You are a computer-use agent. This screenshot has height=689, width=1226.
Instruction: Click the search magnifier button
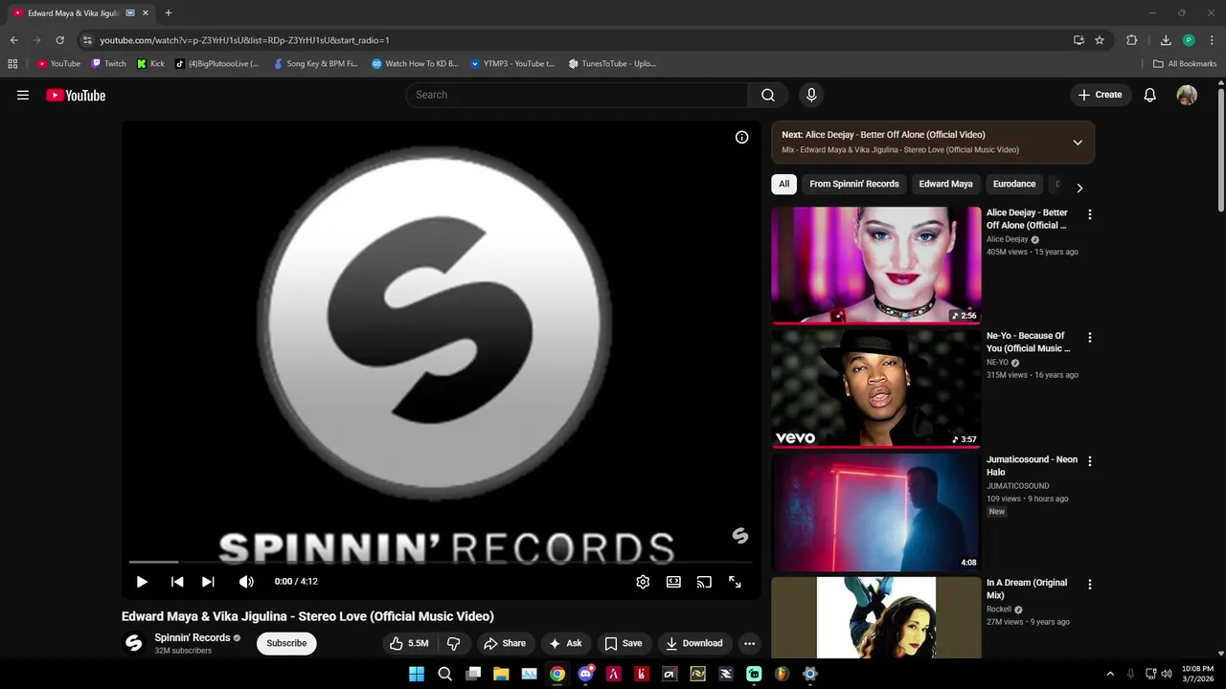point(768,95)
